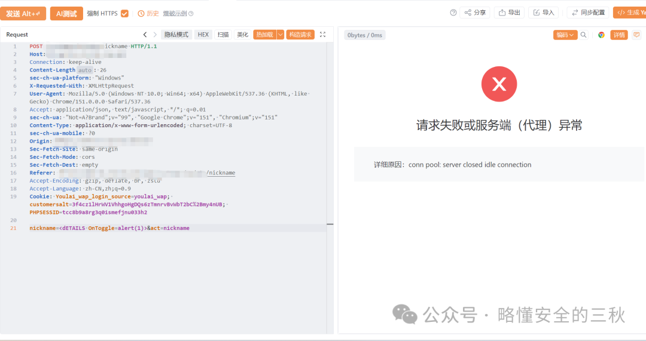The image size is (646, 341).
Task: Click the 同步配置 sync config button
Action: (588, 13)
